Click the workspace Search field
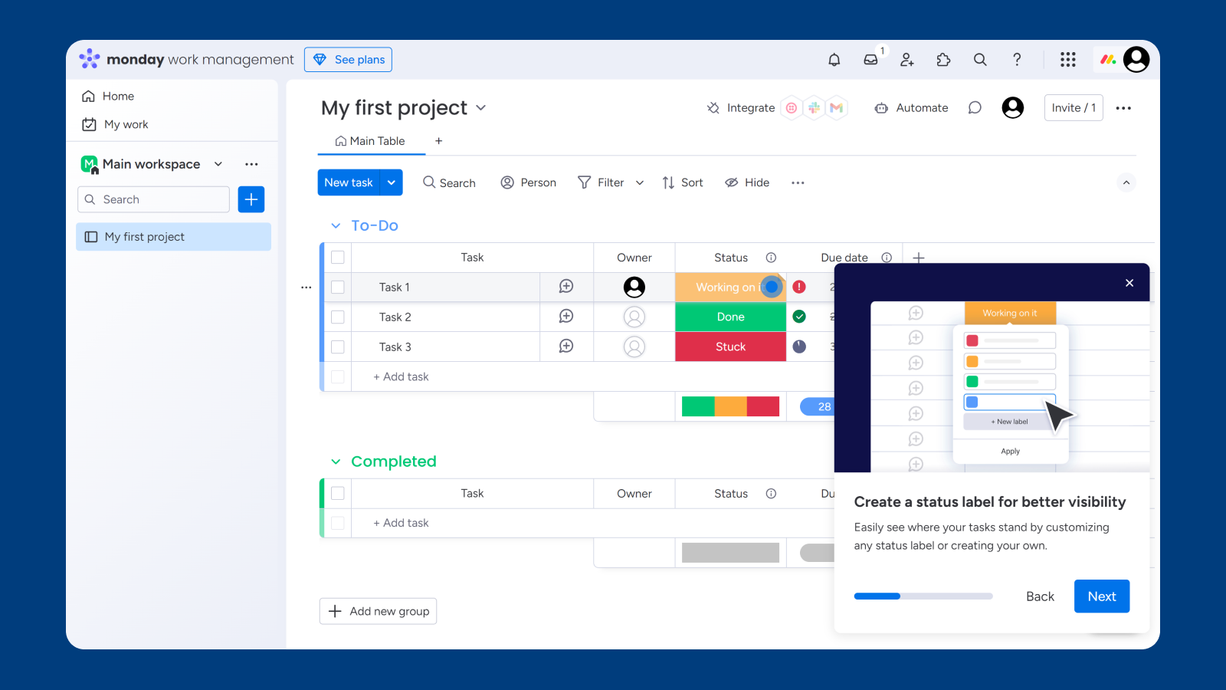The image size is (1226, 690). click(x=154, y=199)
